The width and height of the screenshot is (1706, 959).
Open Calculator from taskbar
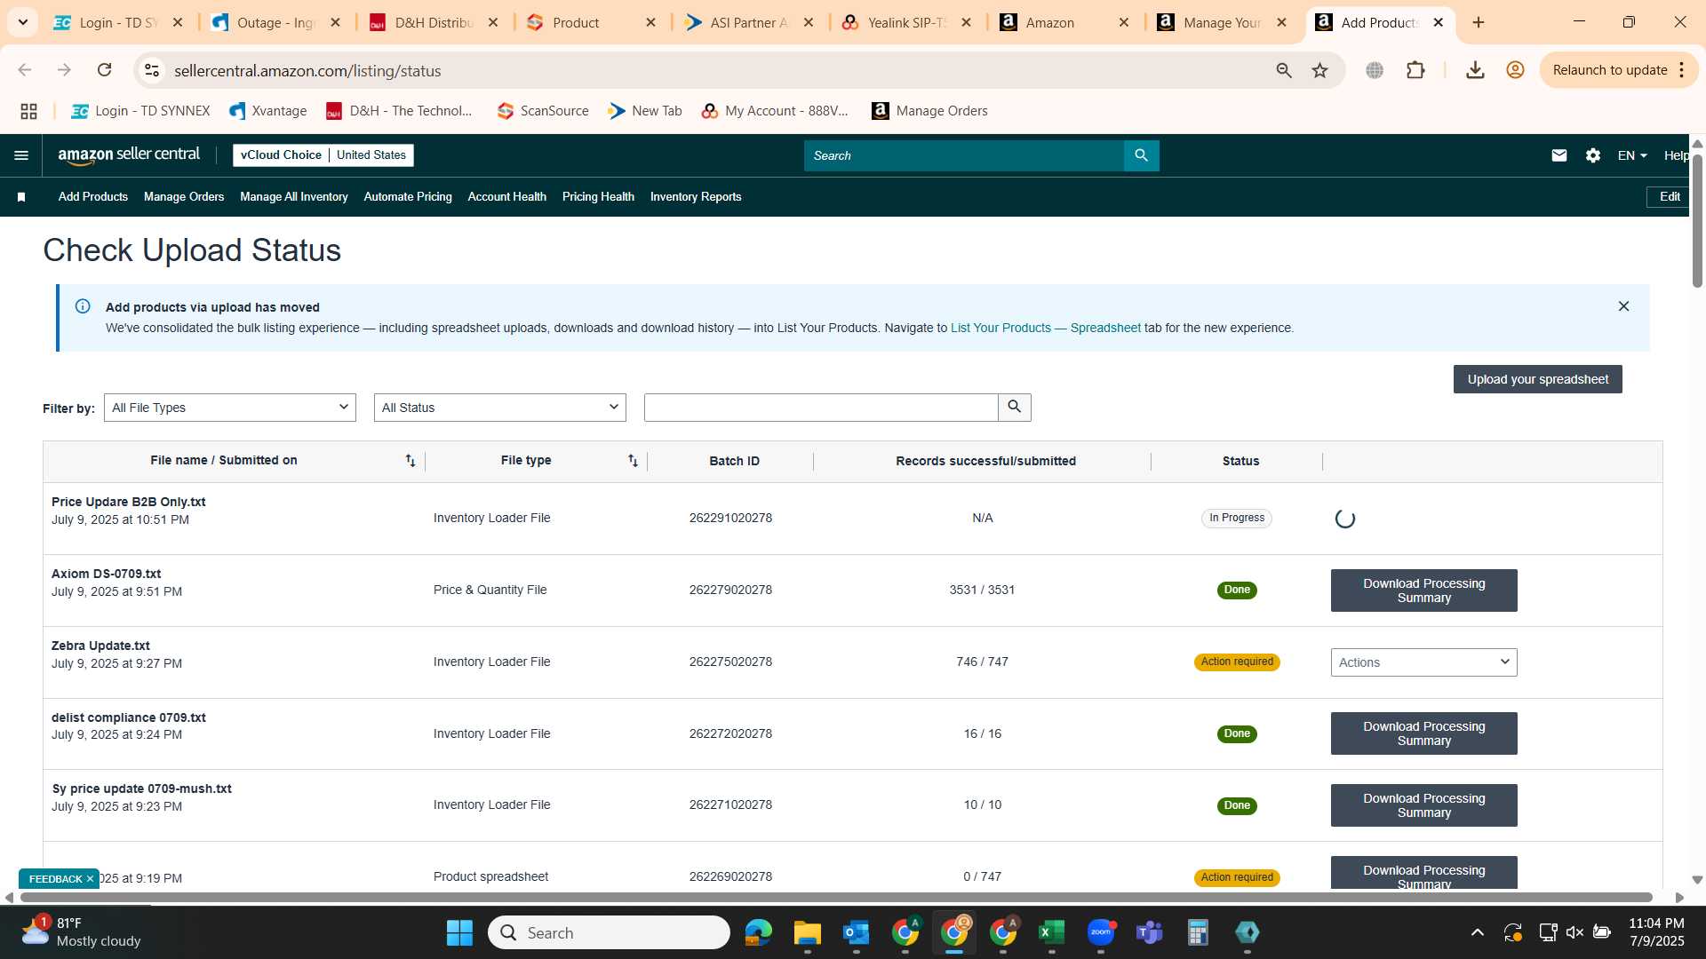1198,933
